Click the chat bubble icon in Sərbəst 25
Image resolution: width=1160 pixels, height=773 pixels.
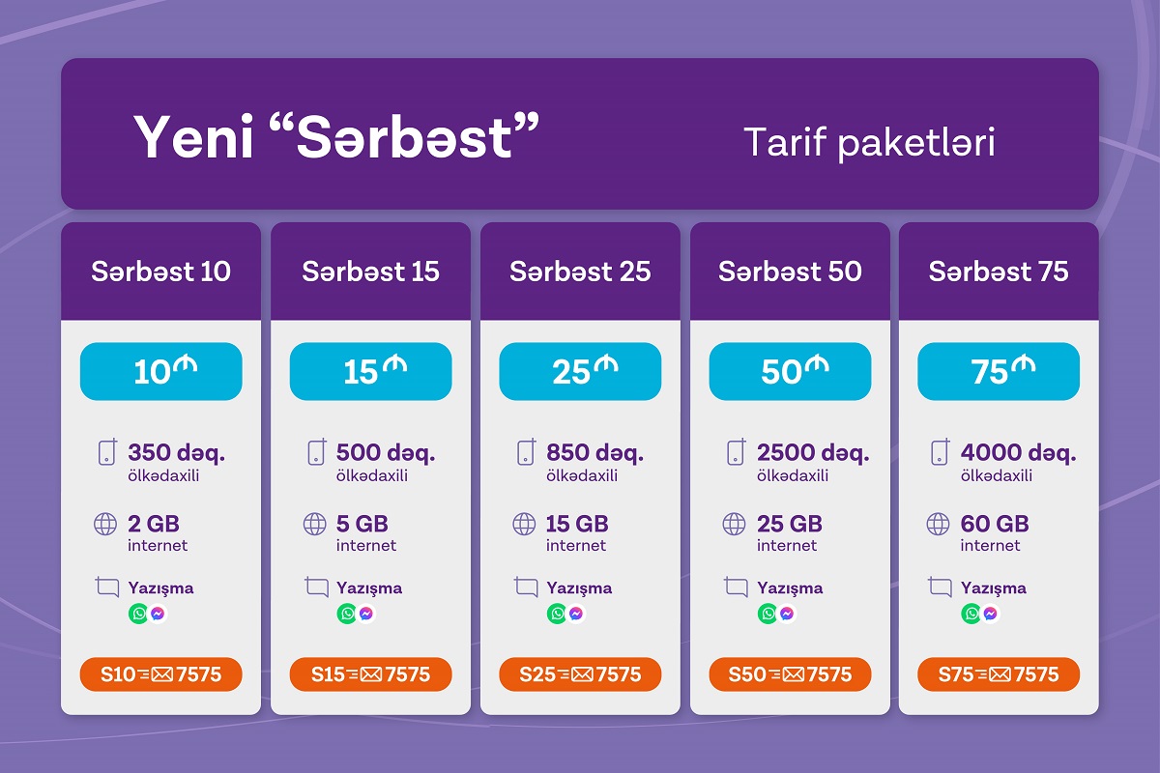tap(526, 587)
